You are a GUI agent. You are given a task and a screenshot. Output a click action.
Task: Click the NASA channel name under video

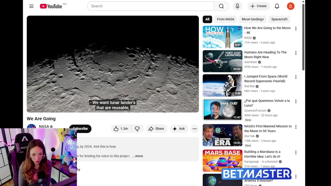[44, 127]
